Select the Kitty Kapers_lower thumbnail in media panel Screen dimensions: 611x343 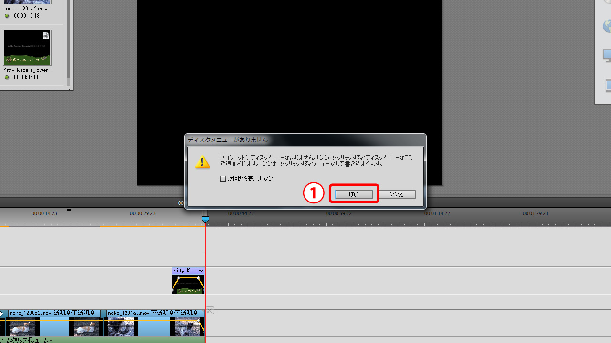27,48
